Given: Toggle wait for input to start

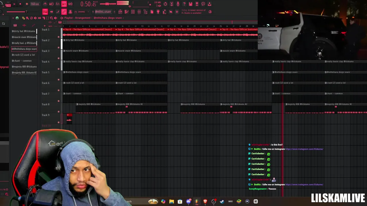Looking at the screenshot, I should (x=51, y=4).
